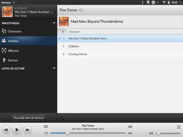Screen dimensions: 183x137
Task: Open the Albums library view
Action: click(29, 50)
